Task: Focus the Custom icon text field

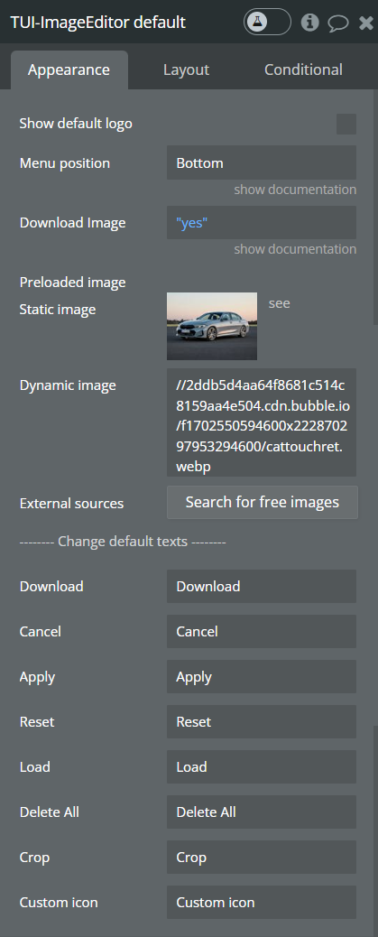Action: pos(262,902)
